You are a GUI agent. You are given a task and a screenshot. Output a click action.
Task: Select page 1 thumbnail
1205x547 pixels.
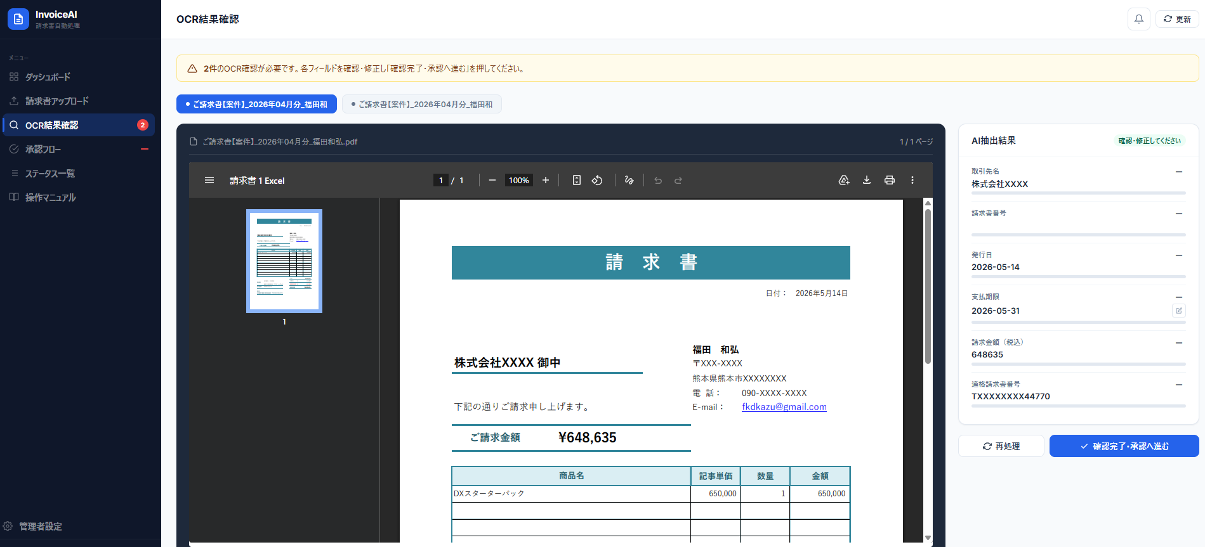pos(284,261)
